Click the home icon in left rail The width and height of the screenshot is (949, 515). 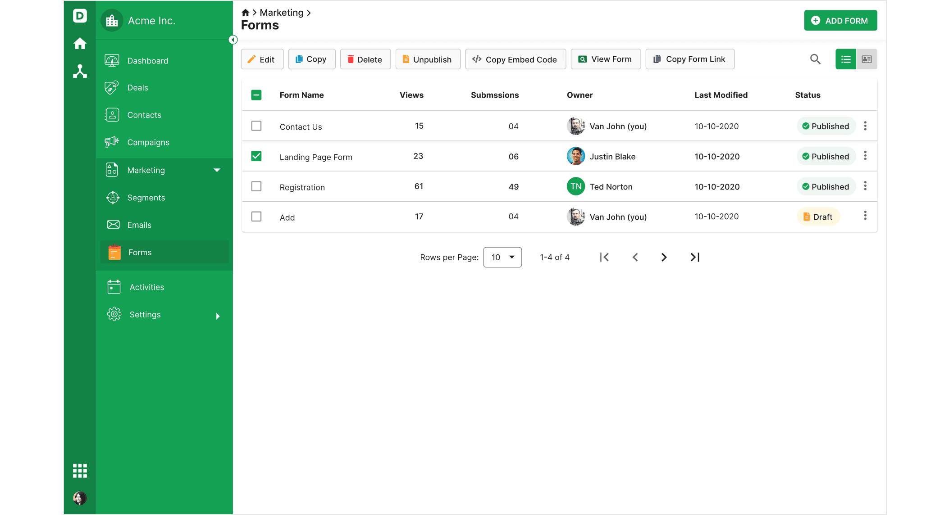click(80, 44)
